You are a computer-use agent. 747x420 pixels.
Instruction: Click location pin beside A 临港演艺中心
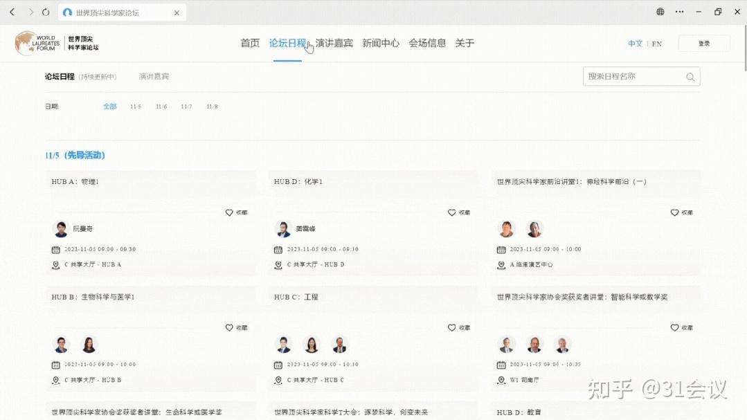point(501,265)
